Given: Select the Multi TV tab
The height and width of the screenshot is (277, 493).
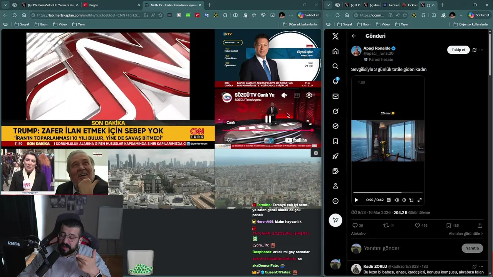Looking at the screenshot, I should (x=173, y=5).
